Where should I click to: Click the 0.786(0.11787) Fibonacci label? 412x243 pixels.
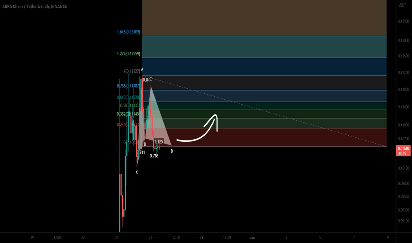pos(128,86)
